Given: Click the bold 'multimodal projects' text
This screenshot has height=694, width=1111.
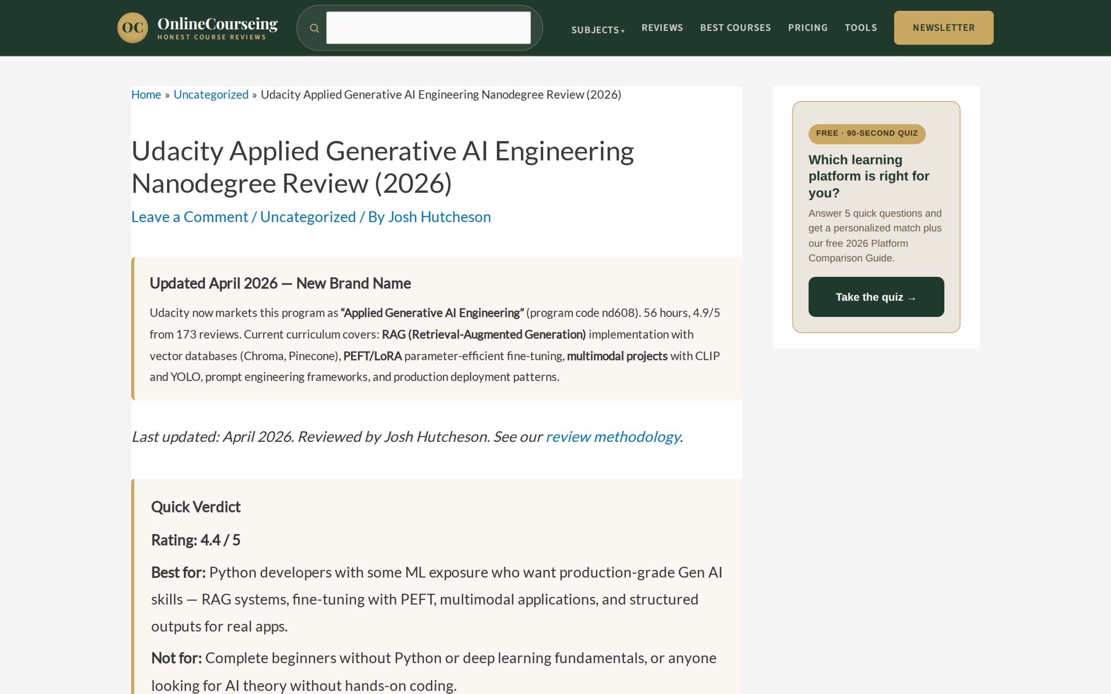Looking at the screenshot, I should pyautogui.click(x=617, y=356).
